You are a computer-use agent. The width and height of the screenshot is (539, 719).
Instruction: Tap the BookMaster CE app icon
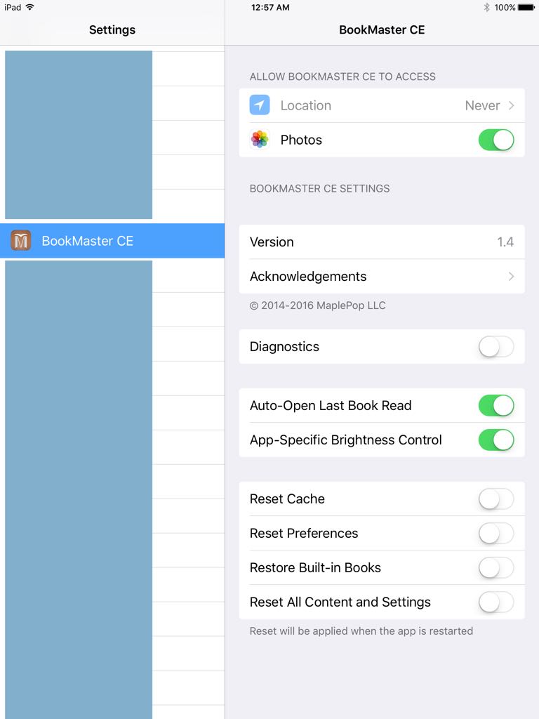pos(20,240)
